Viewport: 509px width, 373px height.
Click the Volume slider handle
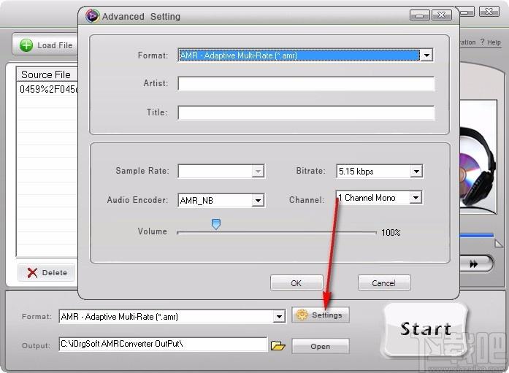click(x=216, y=224)
